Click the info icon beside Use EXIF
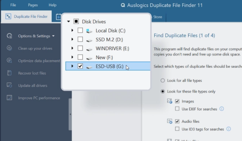This screenshot has height=141, width=242. point(221,109)
